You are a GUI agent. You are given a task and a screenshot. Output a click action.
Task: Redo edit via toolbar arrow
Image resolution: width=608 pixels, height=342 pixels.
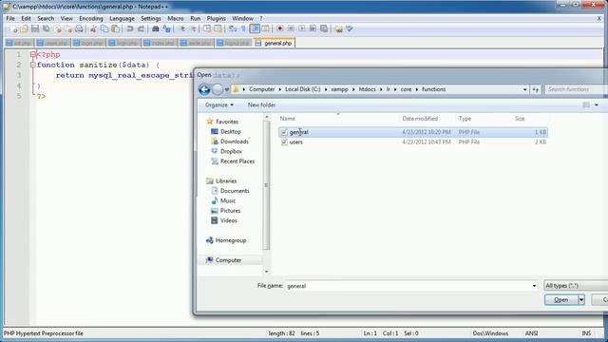point(142,28)
